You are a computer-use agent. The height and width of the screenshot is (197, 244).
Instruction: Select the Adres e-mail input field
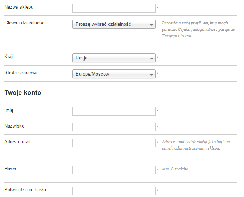pos(114,143)
